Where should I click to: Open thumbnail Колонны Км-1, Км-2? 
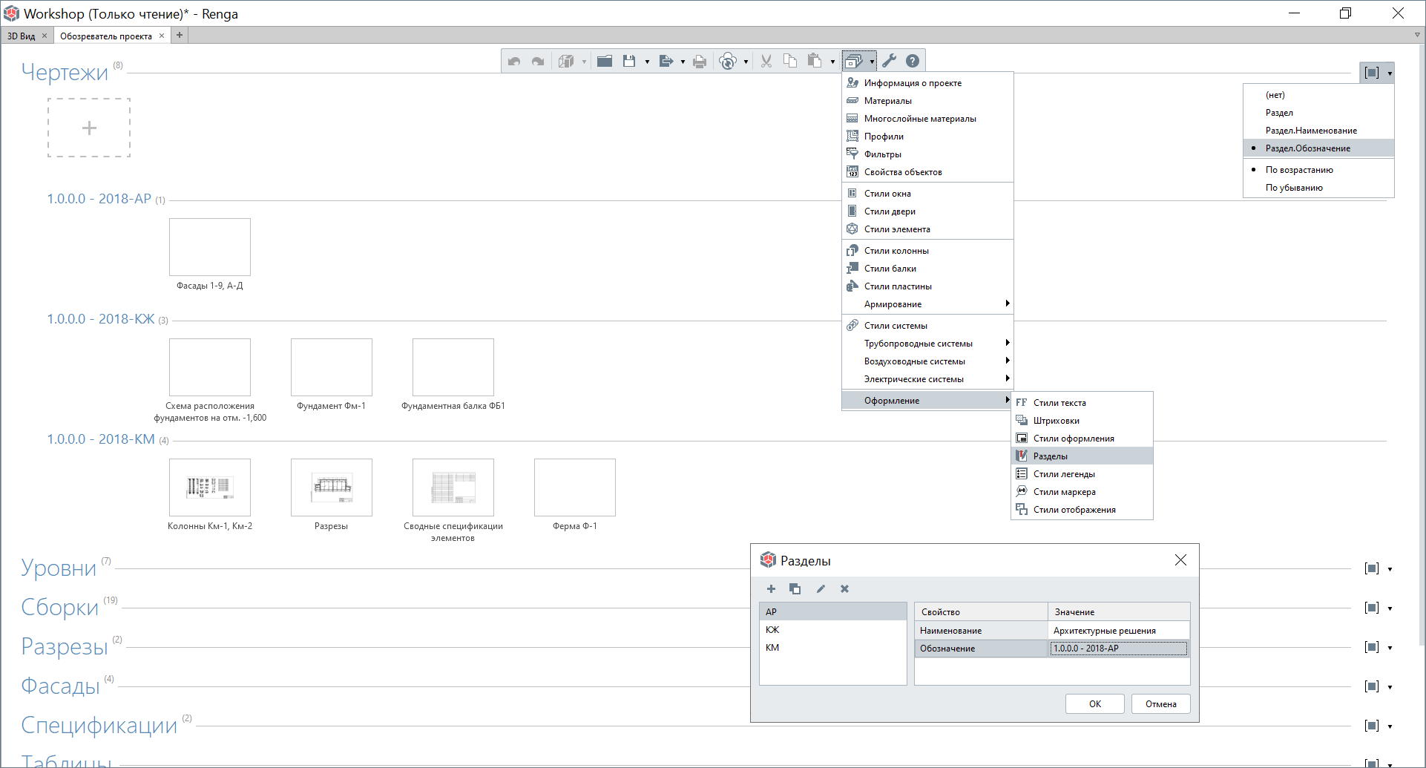click(x=210, y=488)
